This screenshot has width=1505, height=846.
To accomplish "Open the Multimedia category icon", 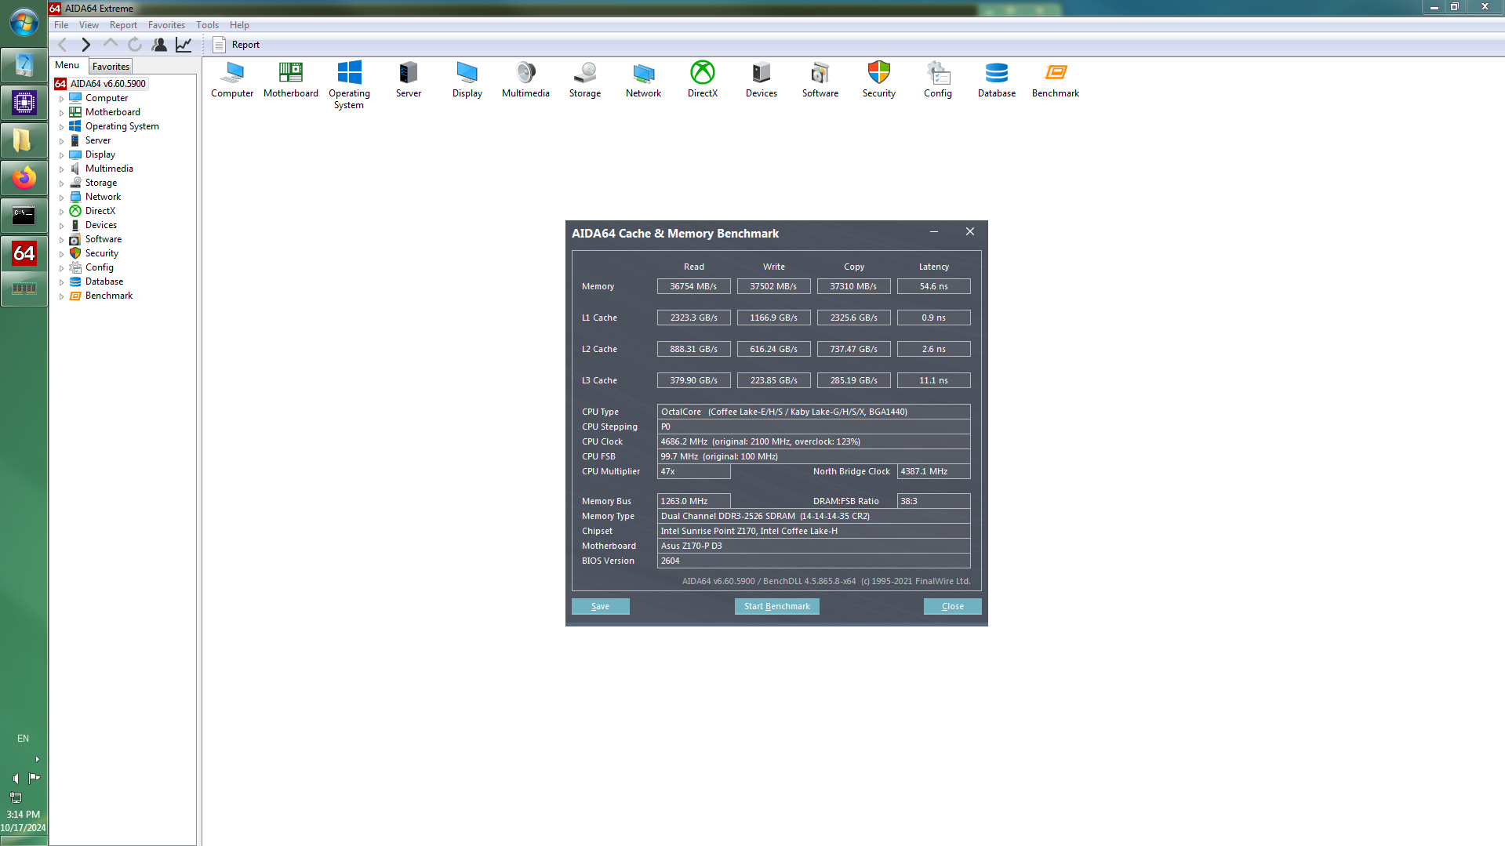I will (x=525, y=79).
